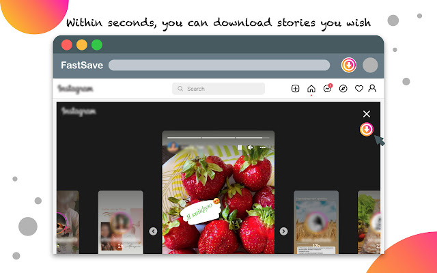Open the messenger icon with notification badge
This screenshot has height=273, width=437.
click(x=328, y=88)
